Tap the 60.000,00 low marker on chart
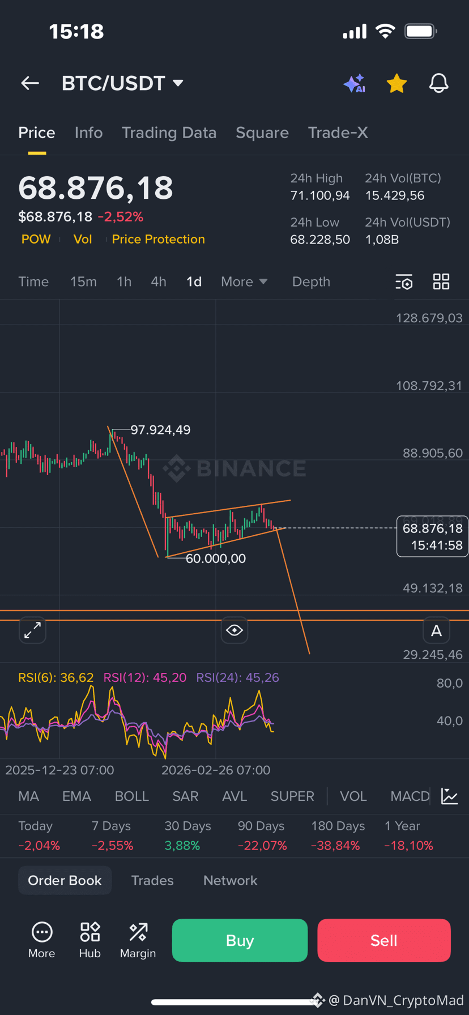 [x=216, y=558]
